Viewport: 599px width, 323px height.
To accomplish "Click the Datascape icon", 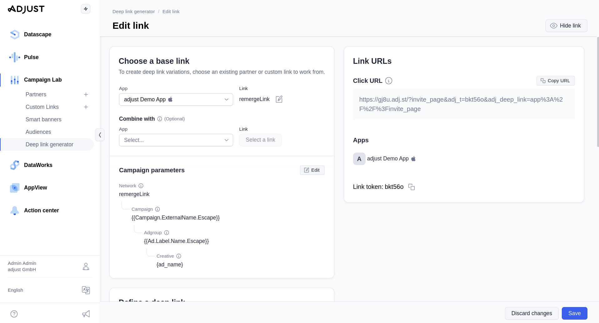I will pos(15,34).
